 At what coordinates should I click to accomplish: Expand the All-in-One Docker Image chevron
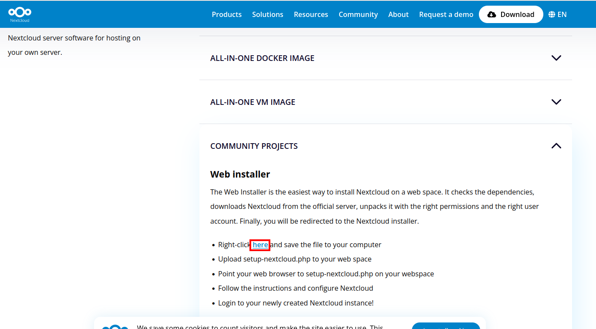click(x=556, y=58)
